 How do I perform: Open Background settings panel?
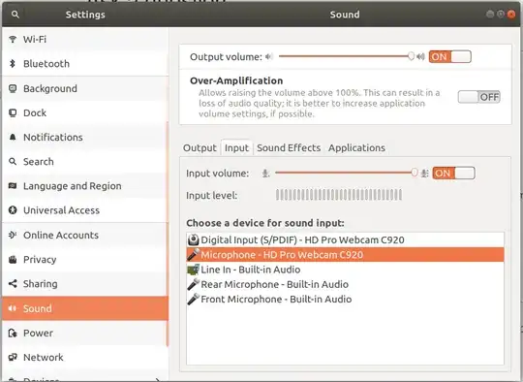(84, 88)
